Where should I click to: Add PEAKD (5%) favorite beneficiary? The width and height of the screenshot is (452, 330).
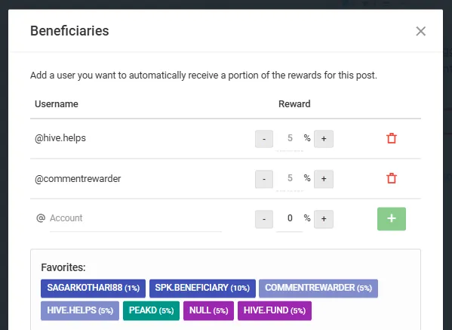coord(152,310)
